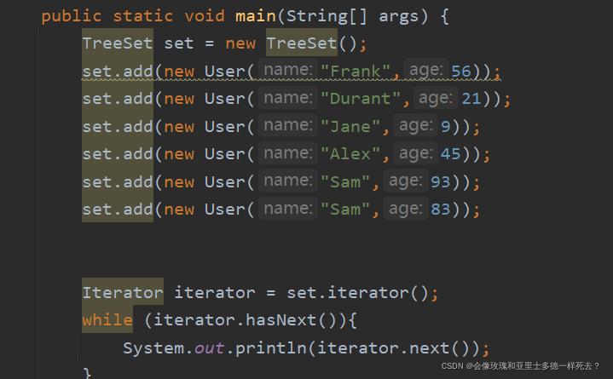Click the age value 56
Viewport: 613px width, 379px height.
click(x=461, y=71)
